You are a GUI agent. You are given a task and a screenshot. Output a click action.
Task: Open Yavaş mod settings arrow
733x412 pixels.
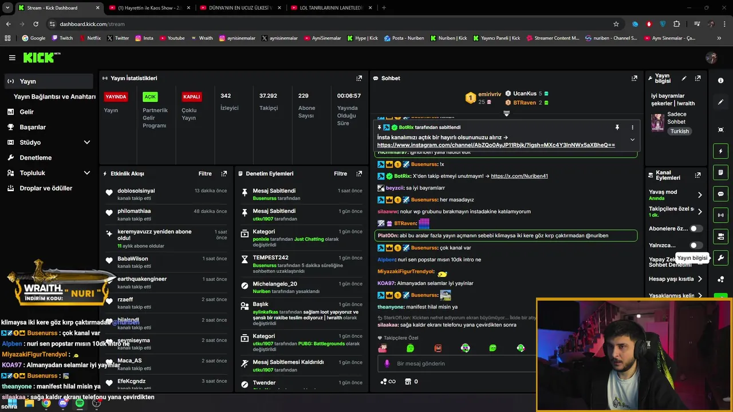[699, 195]
